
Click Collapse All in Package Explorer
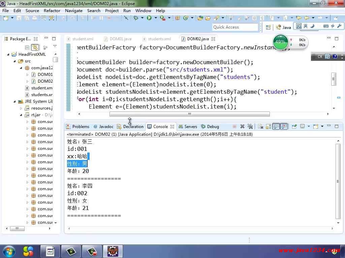[27, 47]
